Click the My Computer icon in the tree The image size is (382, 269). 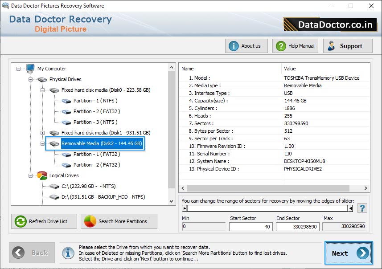tap(29, 69)
